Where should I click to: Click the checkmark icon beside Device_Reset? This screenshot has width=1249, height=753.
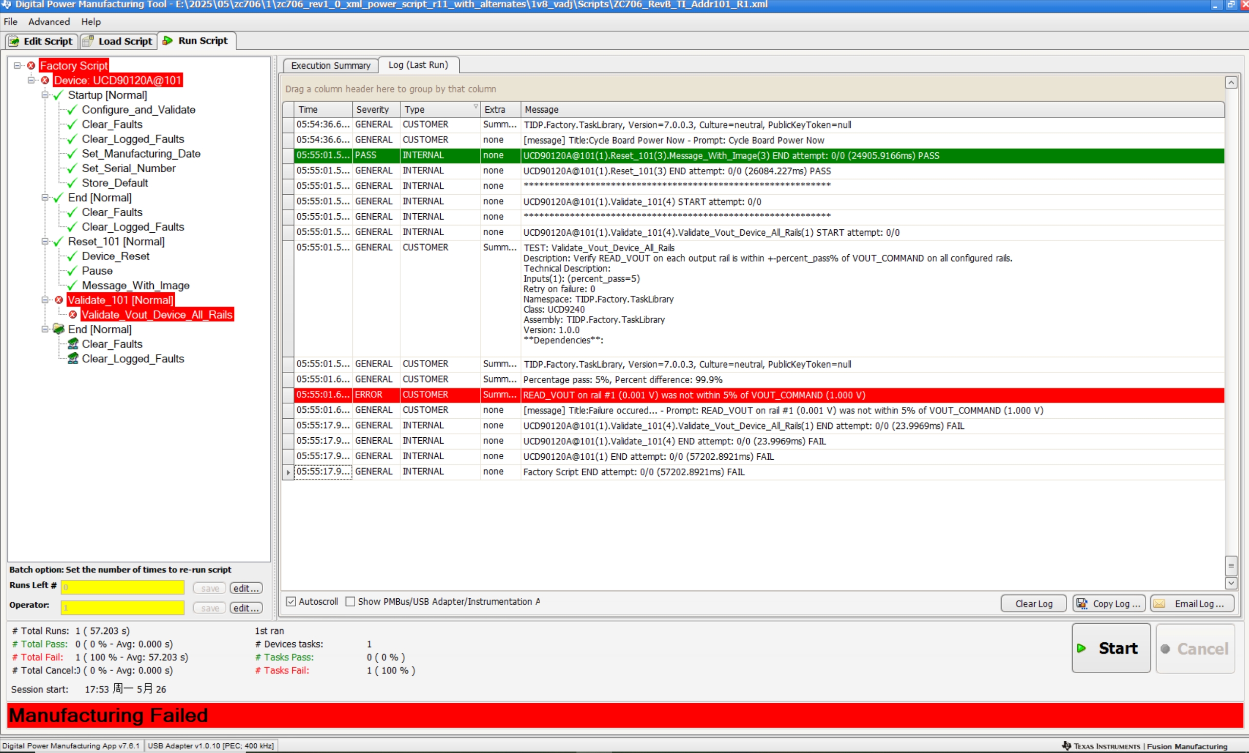coord(73,256)
